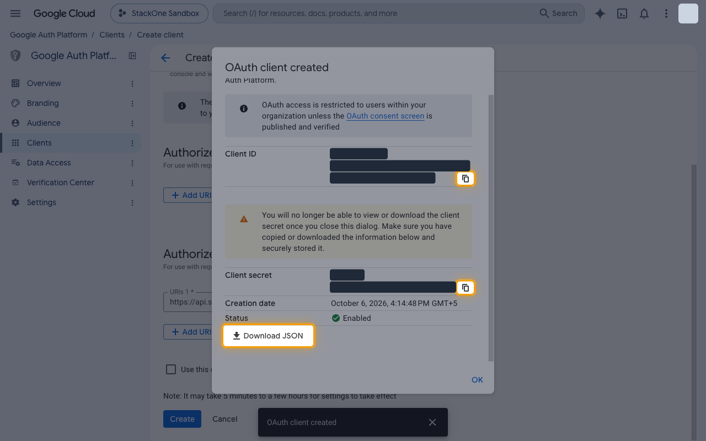Click the Add URI button below URIs 1
This screenshot has height=441, width=706.
click(188, 332)
